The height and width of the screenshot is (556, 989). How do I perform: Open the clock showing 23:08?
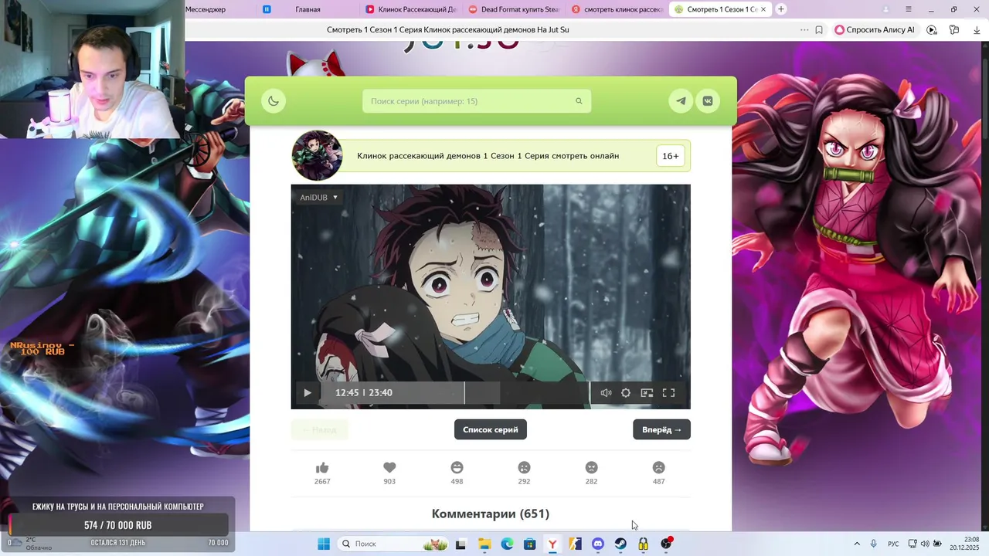click(966, 544)
